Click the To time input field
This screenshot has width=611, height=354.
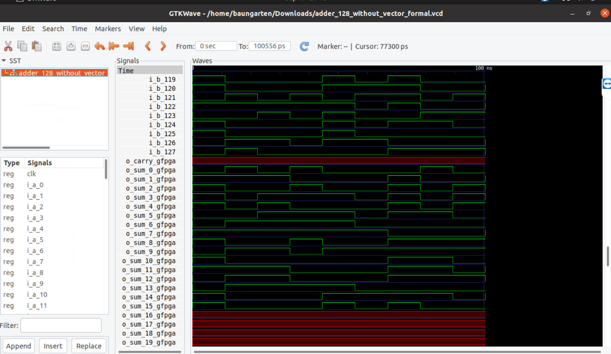(x=270, y=46)
